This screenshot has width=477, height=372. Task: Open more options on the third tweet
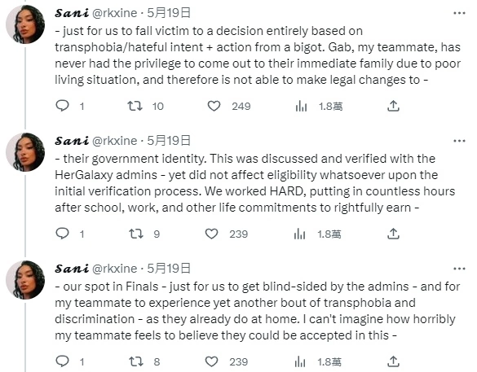(x=459, y=269)
